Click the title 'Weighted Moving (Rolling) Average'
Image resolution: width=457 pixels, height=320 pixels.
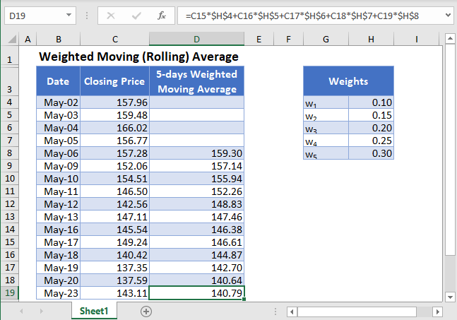click(138, 57)
